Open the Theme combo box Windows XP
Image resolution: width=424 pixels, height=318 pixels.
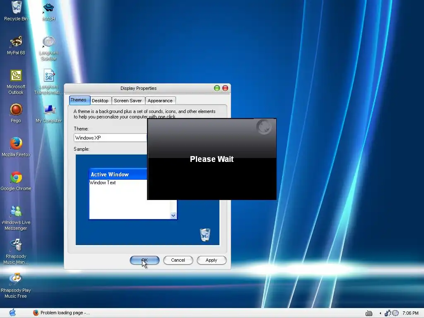pos(110,137)
